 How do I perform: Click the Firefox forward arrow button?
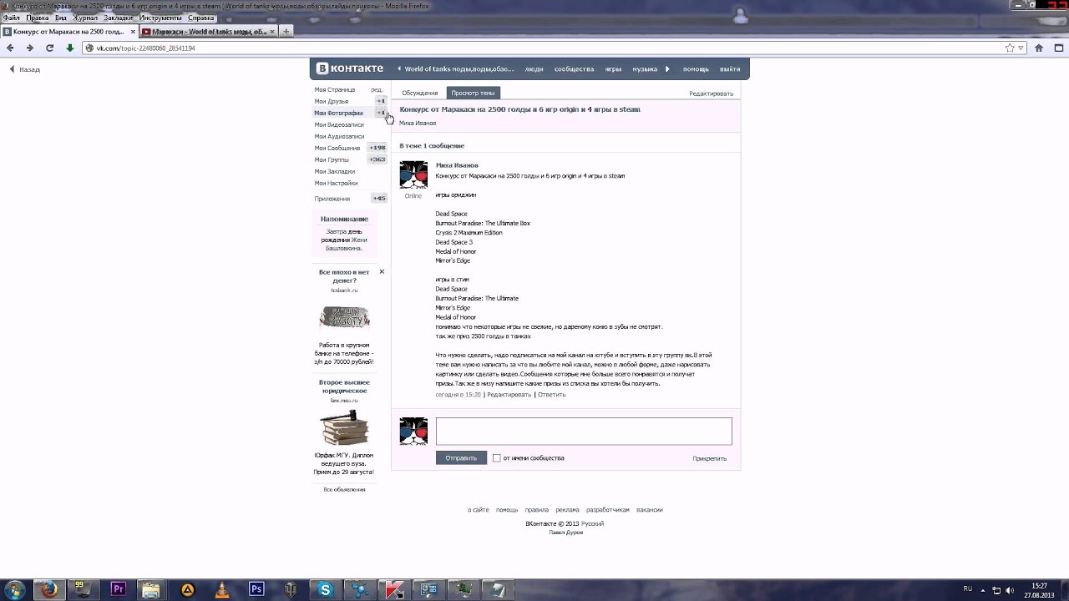pyautogui.click(x=30, y=48)
